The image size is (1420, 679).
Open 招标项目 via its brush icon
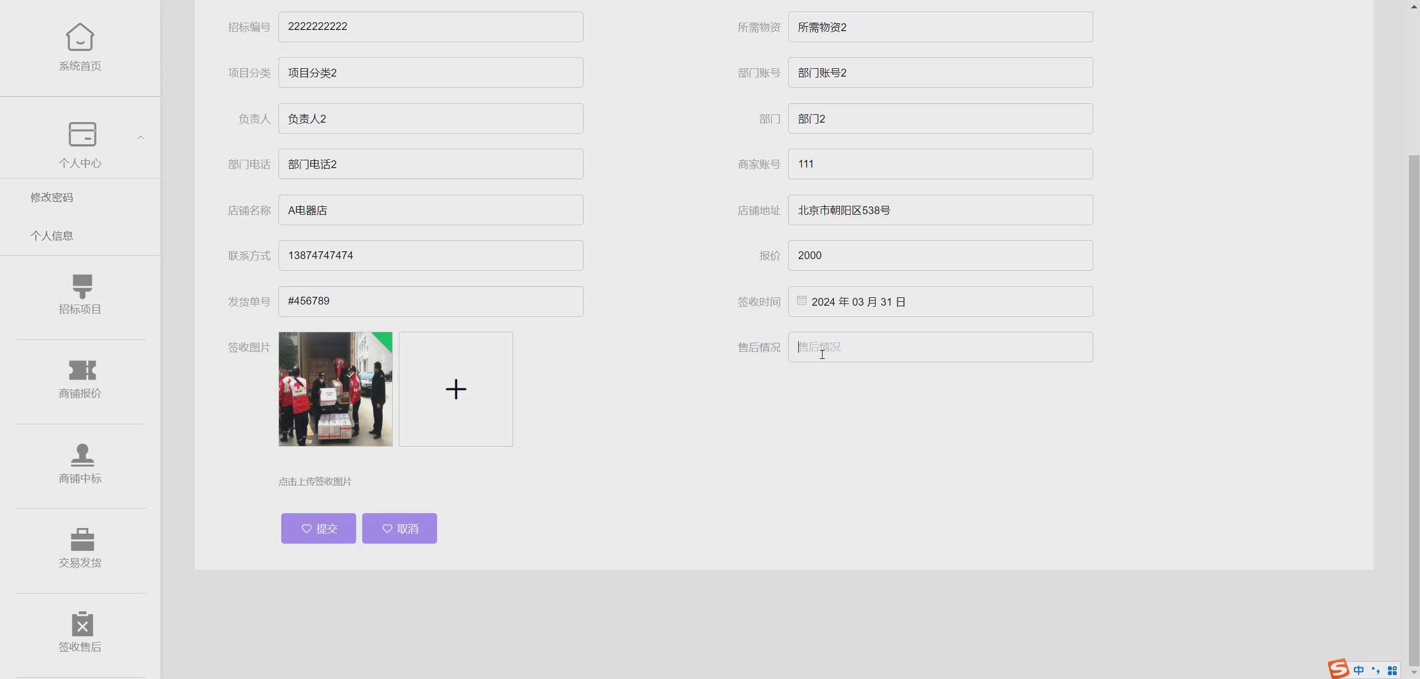[82, 286]
